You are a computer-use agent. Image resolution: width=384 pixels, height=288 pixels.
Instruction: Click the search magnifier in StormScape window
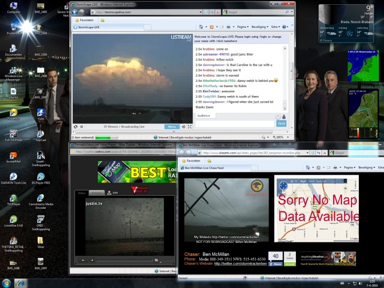point(287,12)
